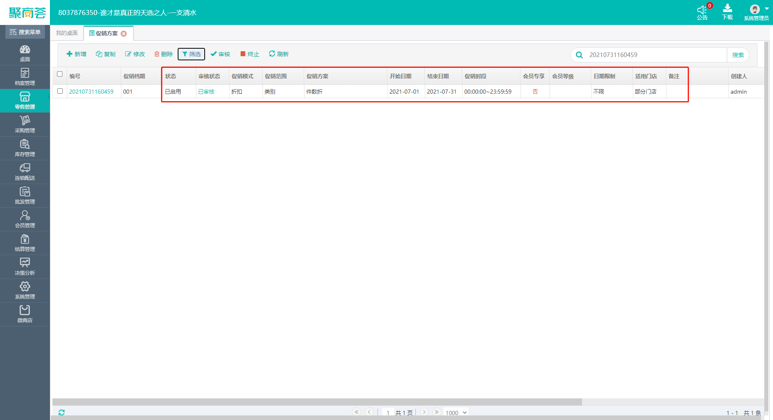Screen dimensions: 773x420
Task: Close the 促销方案 tab
Action: point(124,34)
